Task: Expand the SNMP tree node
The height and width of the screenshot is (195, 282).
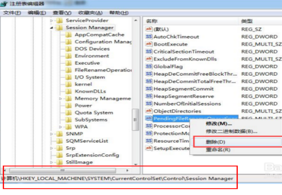Action: (x=52, y=134)
